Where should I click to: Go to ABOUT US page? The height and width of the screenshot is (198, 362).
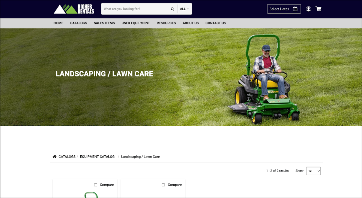(x=191, y=23)
